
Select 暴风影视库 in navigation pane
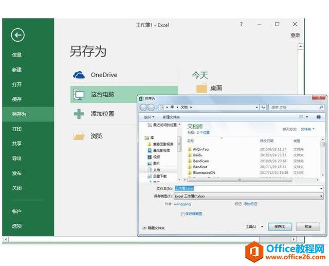pyautogui.click(x=159, y=151)
